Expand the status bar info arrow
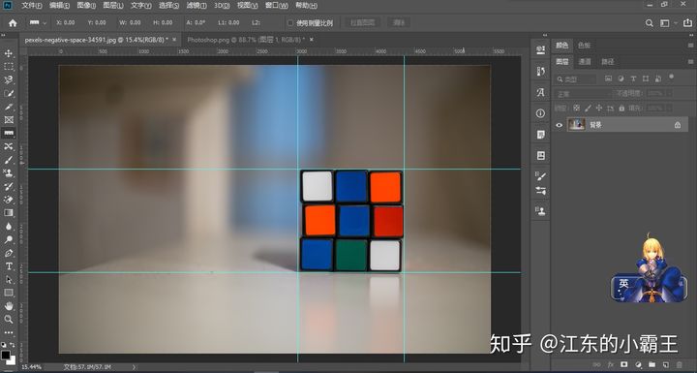This screenshot has width=697, height=373. point(135,367)
